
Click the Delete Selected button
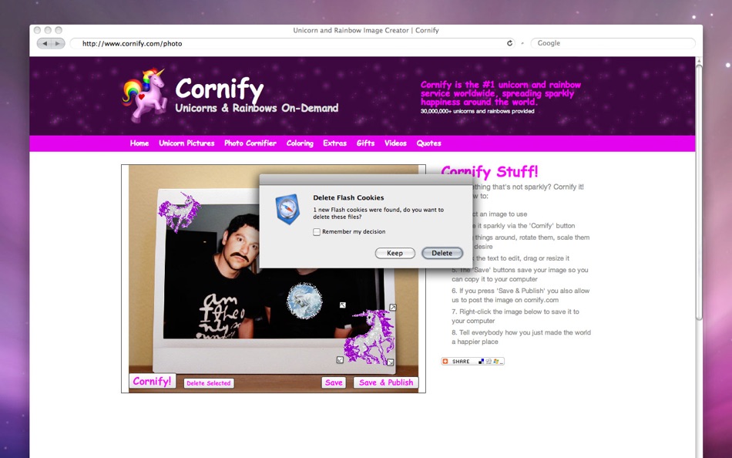coord(209,383)
